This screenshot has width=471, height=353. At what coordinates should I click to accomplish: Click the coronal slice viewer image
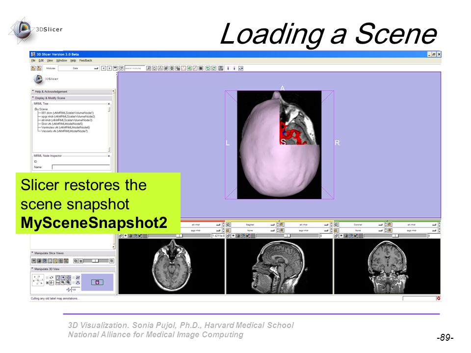click(x=387, y=266)
